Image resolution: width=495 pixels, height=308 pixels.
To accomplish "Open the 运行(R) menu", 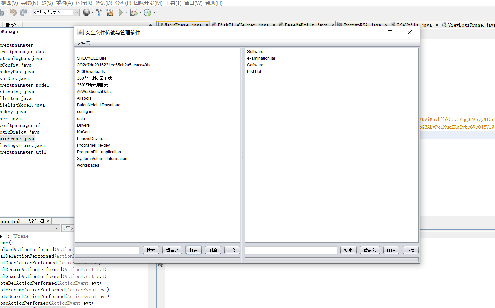I will 84,3.
